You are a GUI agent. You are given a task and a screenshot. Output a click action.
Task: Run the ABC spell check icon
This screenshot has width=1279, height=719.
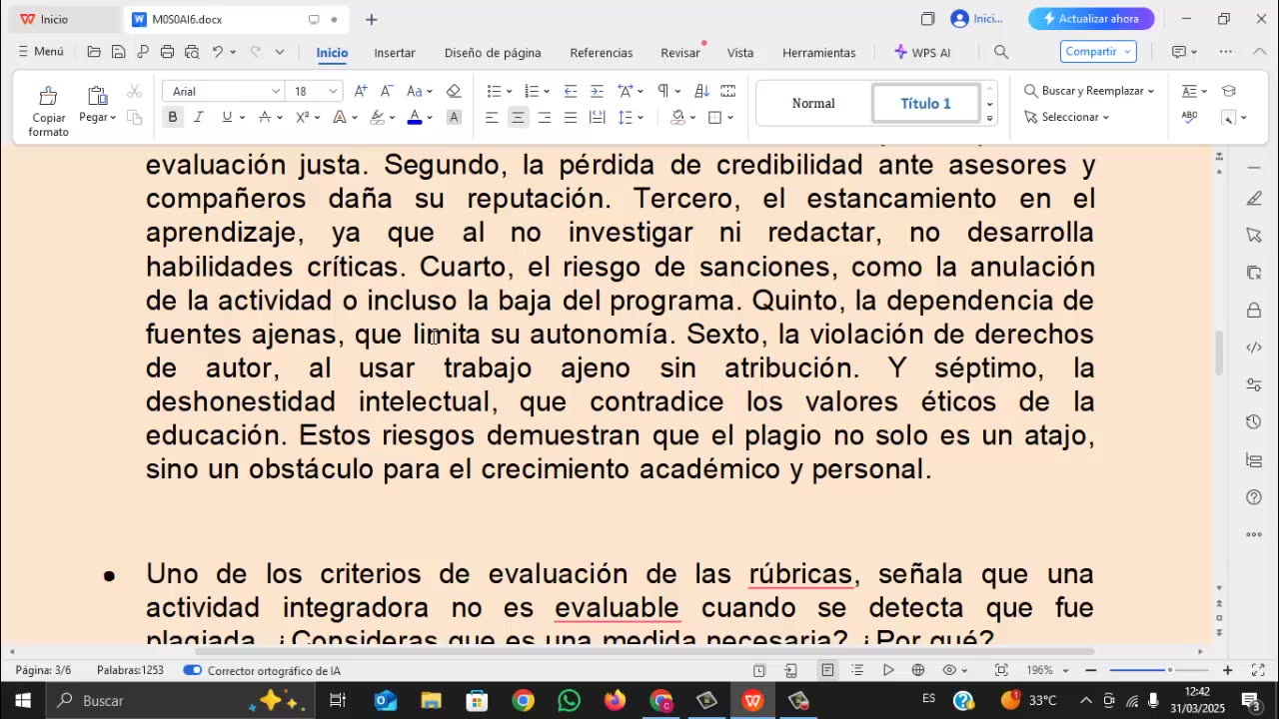1189,117
